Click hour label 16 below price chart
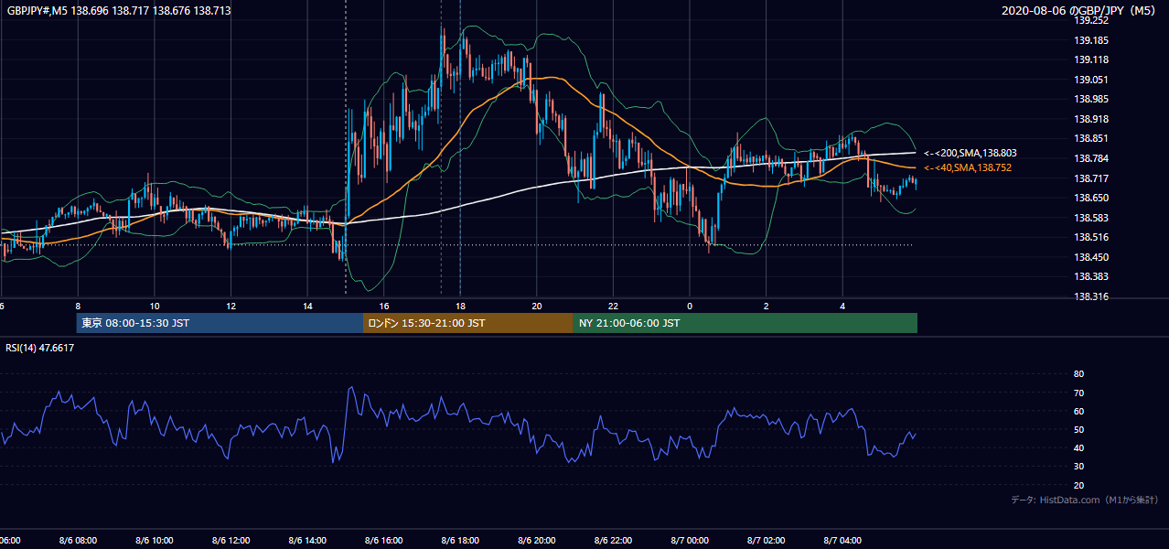This screenshot has height=549, width=1169. pos(384,307)
